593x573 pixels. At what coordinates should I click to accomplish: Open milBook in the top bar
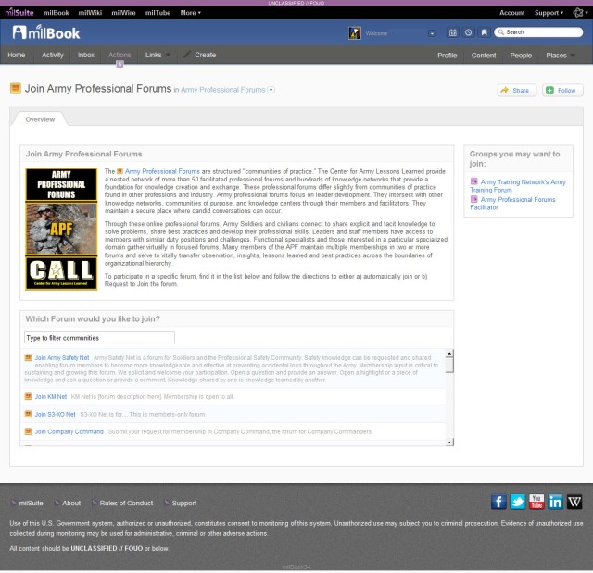click(56, 12)
